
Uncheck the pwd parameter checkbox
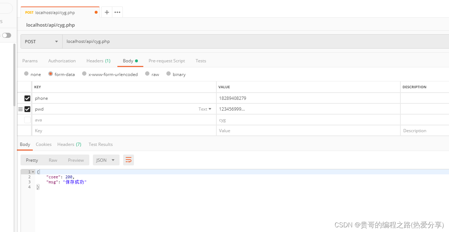click(27, 109)
